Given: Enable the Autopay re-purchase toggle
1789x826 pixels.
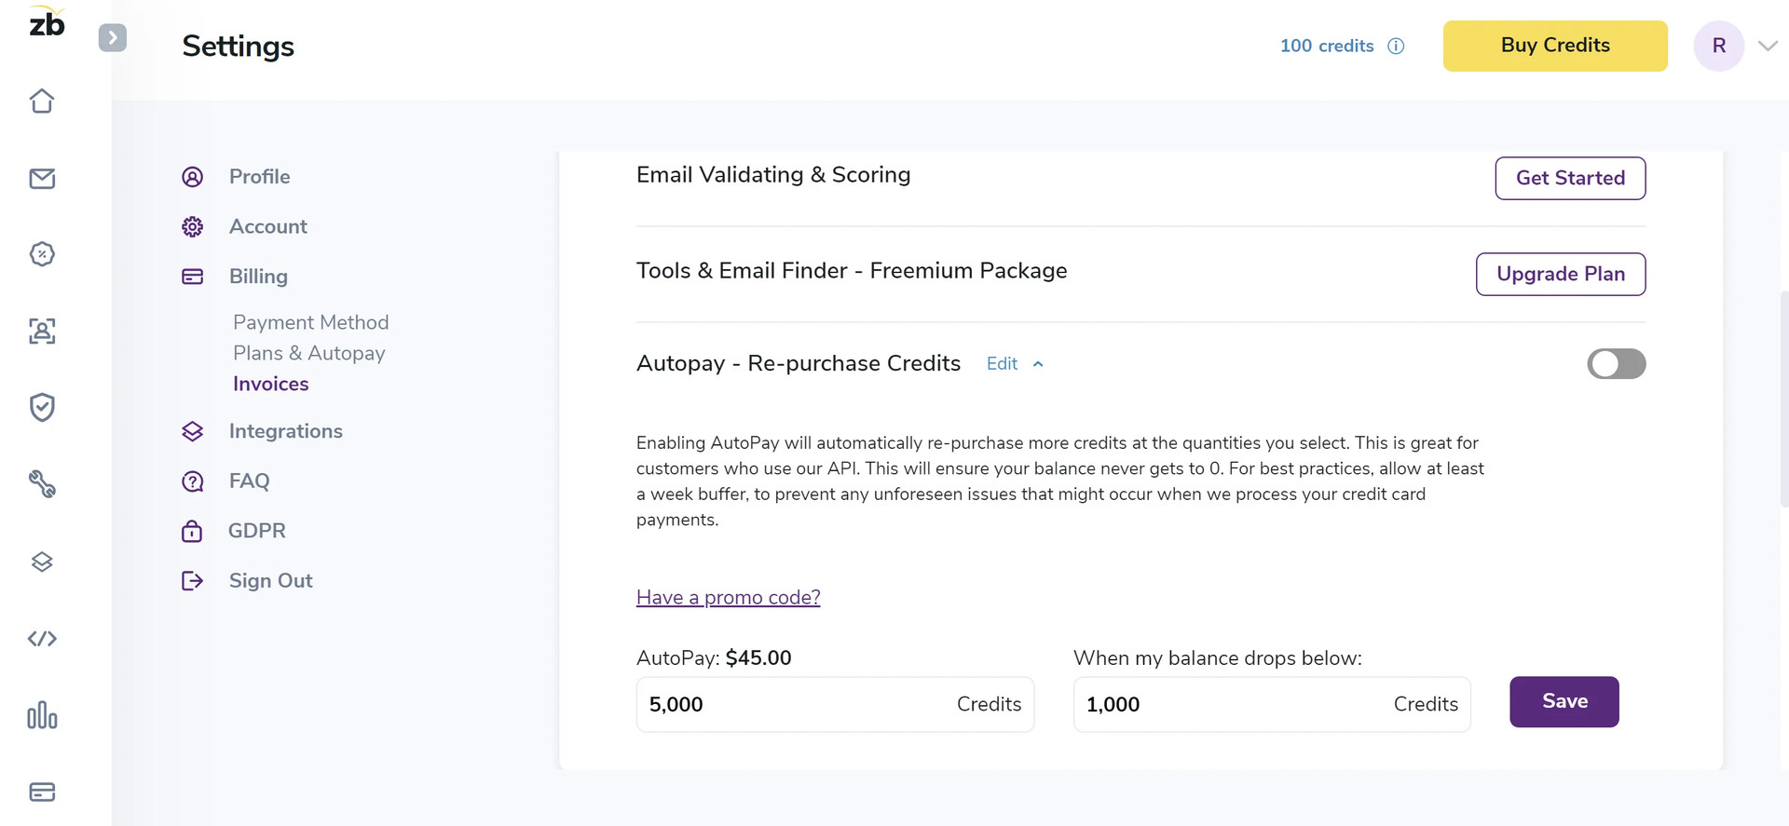Looking at the screenshot, I should [1616, 364].
